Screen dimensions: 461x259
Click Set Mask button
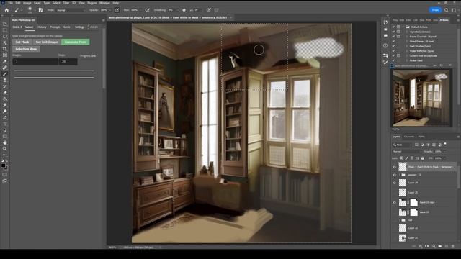pos(22,42)
